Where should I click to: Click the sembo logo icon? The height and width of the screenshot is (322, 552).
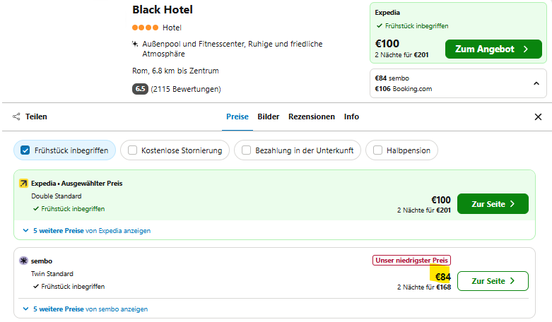[x=23, y=261]
